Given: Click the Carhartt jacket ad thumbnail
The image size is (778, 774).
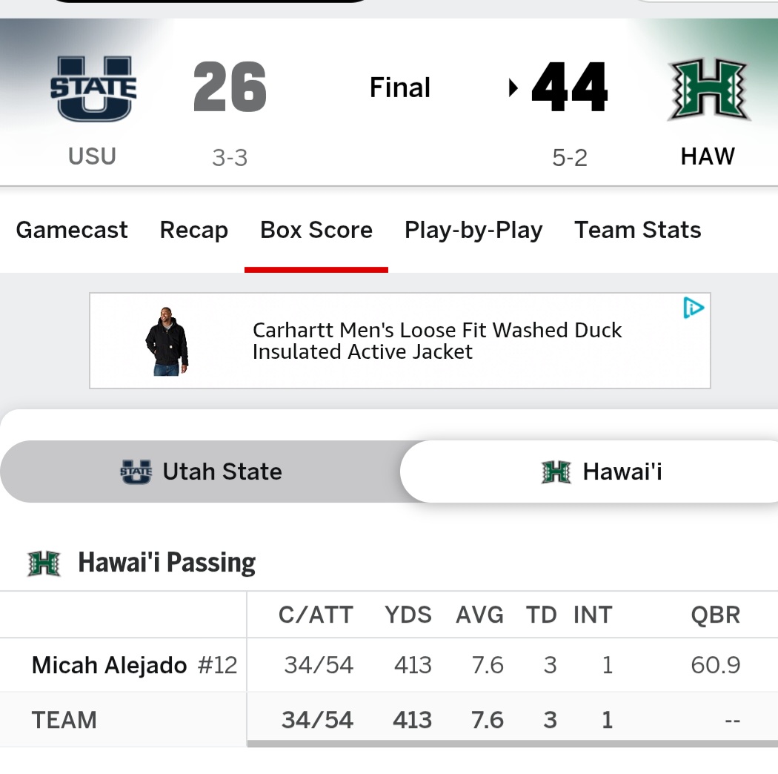Looking at the screenshot, I should pos(167,341).
